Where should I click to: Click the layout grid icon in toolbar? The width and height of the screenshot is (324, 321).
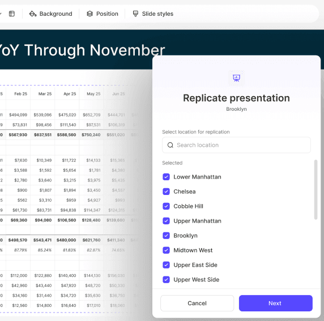coord(12,14)
